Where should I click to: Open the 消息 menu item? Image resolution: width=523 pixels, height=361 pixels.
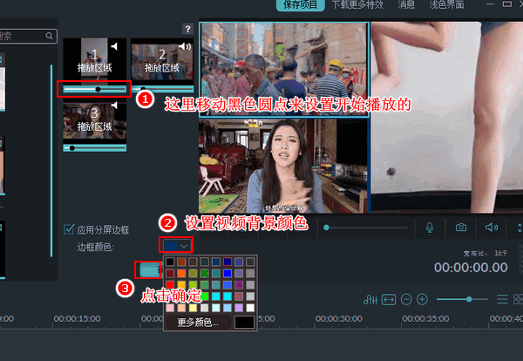(406, 4)
